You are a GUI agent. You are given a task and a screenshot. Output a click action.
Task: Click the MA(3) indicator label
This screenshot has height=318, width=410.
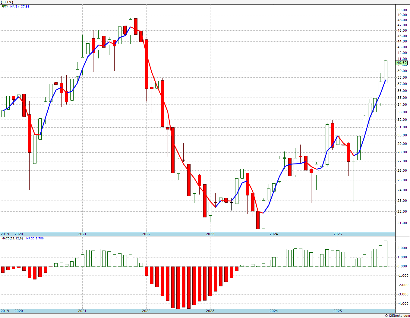point(14,6)
